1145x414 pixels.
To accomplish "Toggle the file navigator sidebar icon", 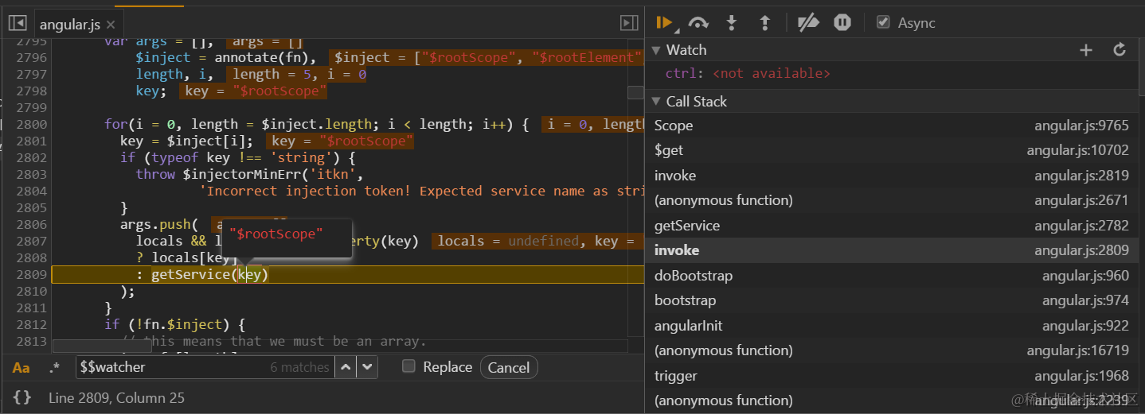I will point(18,24).
